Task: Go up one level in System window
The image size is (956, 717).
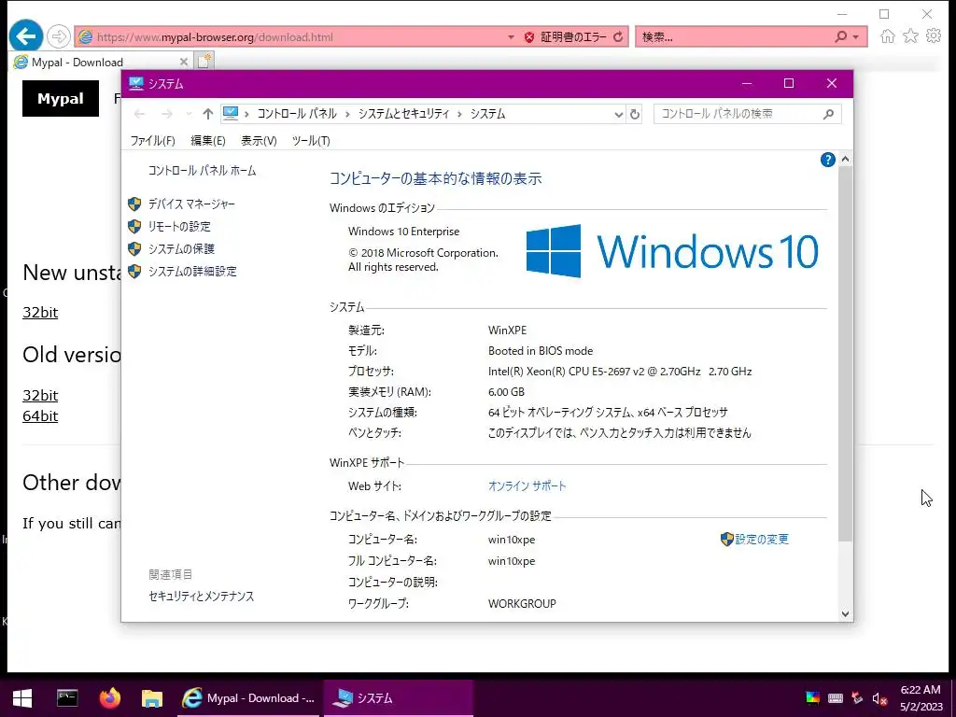Action: click(x=207, y=114)
